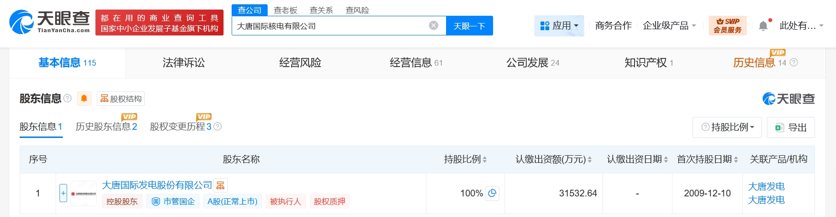Click help icon next to 历史信息
Viewport: 836px width, 217px height.
794,63
